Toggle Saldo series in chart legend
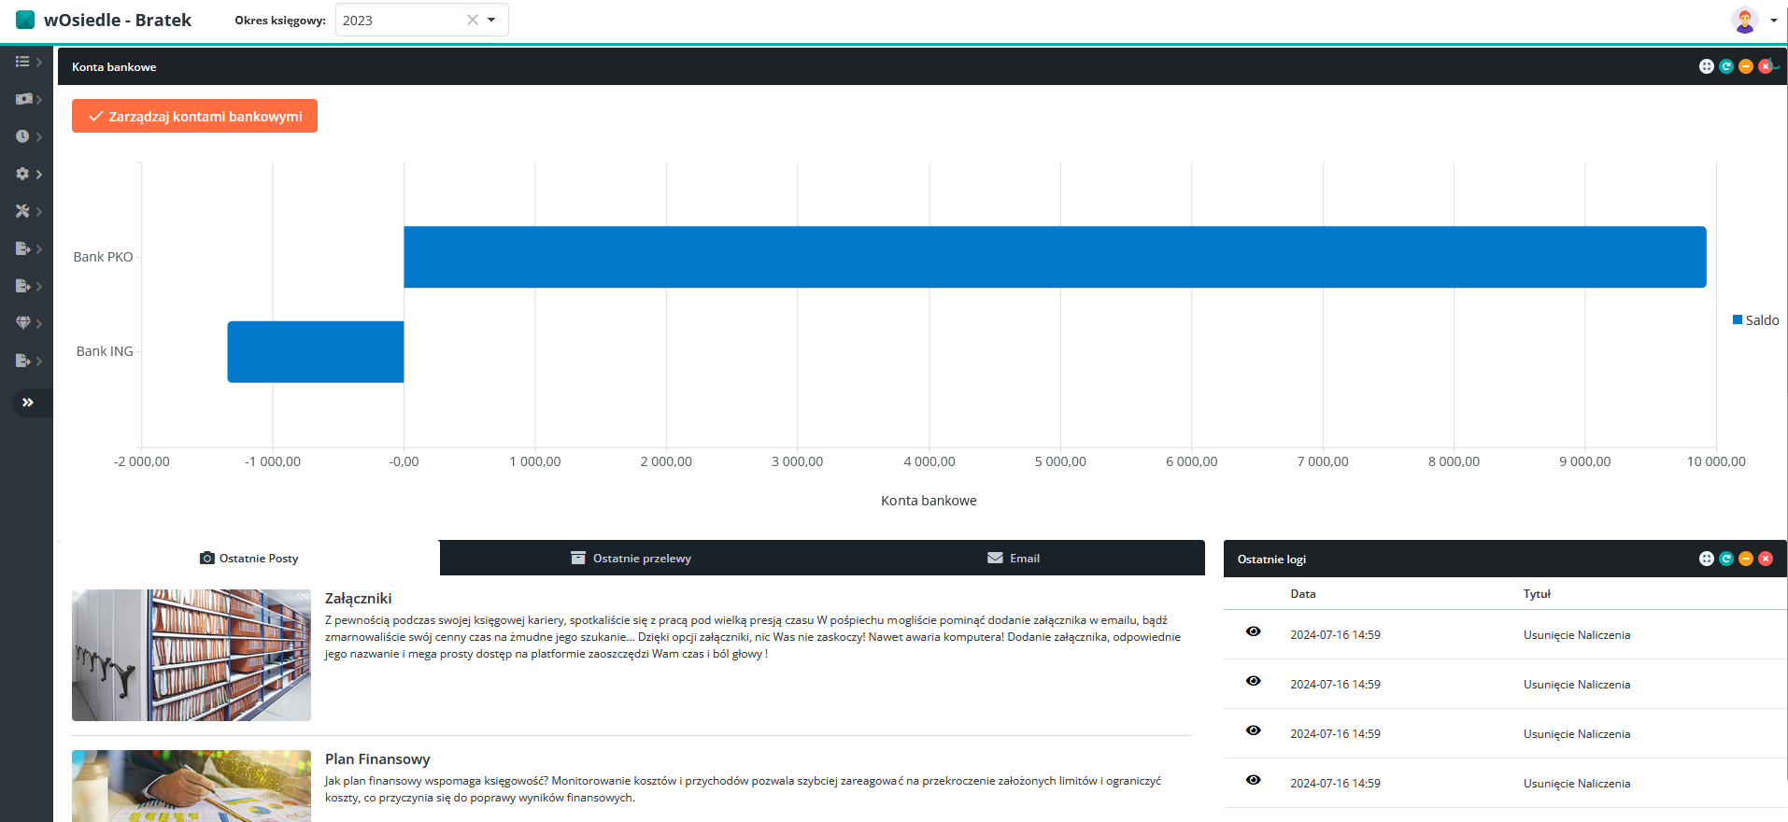1788x822 pixels. [x=1755, y=320]
